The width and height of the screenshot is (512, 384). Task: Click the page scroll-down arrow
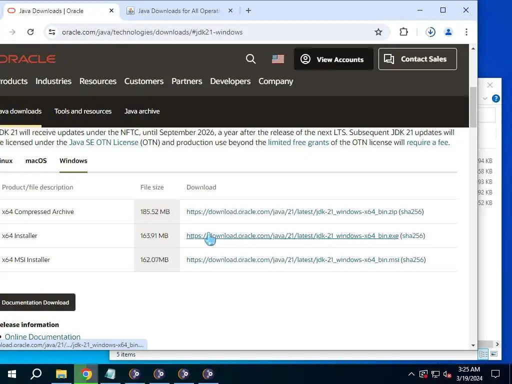pos(473,345)
